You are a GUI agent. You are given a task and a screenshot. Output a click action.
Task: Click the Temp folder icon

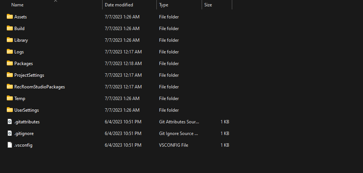pyautogui.click(x=10, y=98)
